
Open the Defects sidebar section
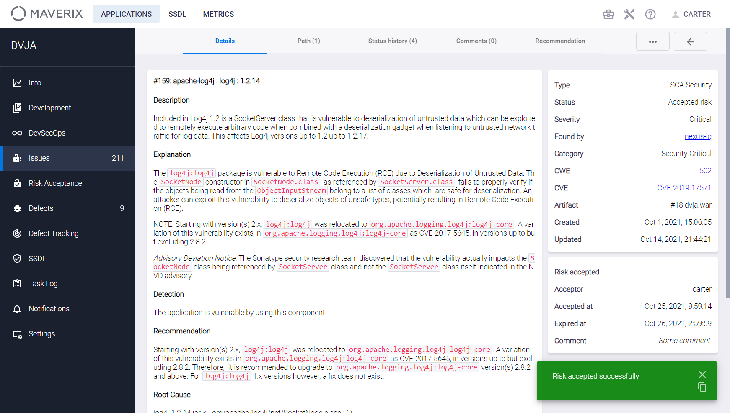click(67, 208)
